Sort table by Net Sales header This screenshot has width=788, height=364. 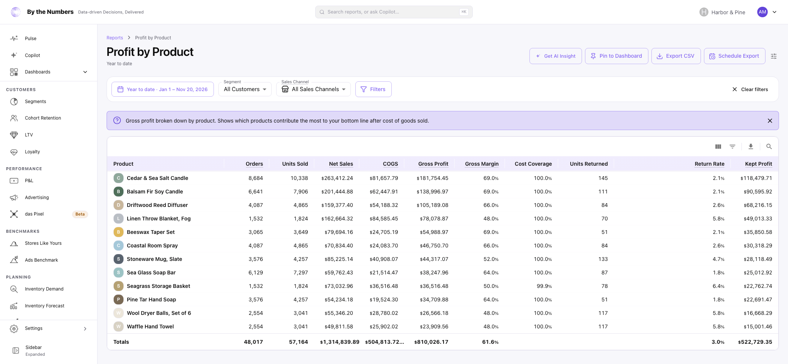tap(341, 164)
